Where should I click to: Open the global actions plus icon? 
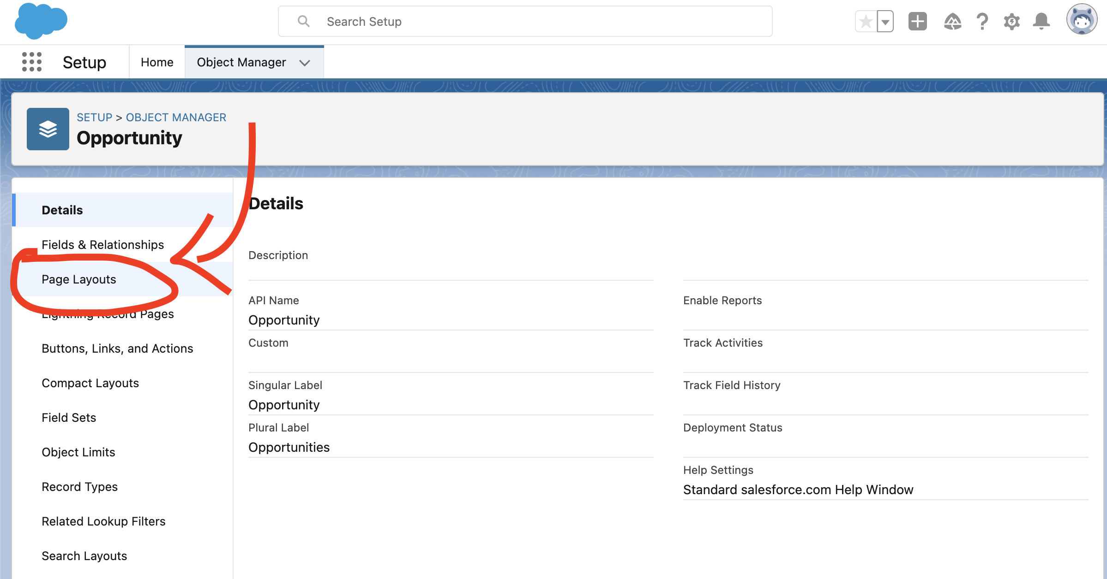[x=917, y=22]
